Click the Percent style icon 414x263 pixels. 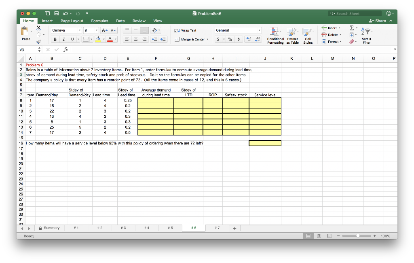click(229, 39)
